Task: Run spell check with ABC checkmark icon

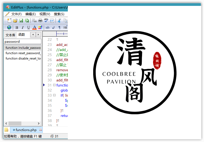Action: coord(46,20)
